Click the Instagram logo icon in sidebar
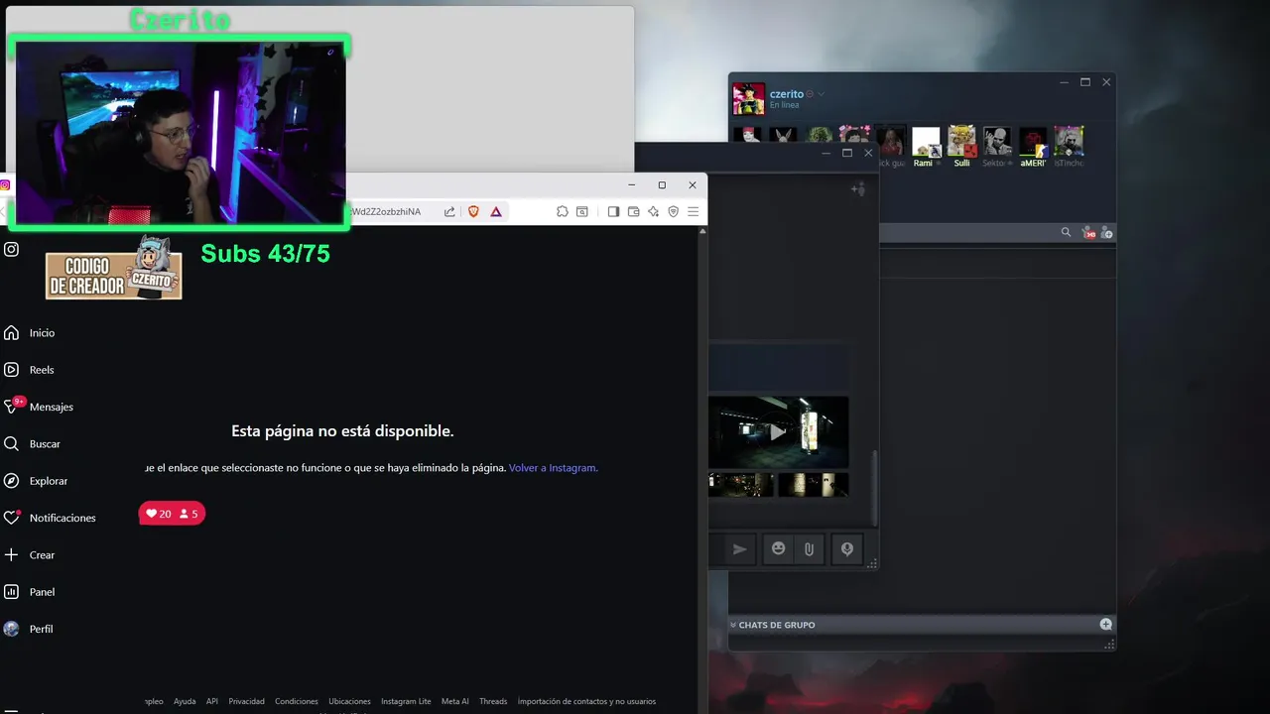This screenshot has height=714, width=1270. [x=11, y=249]
